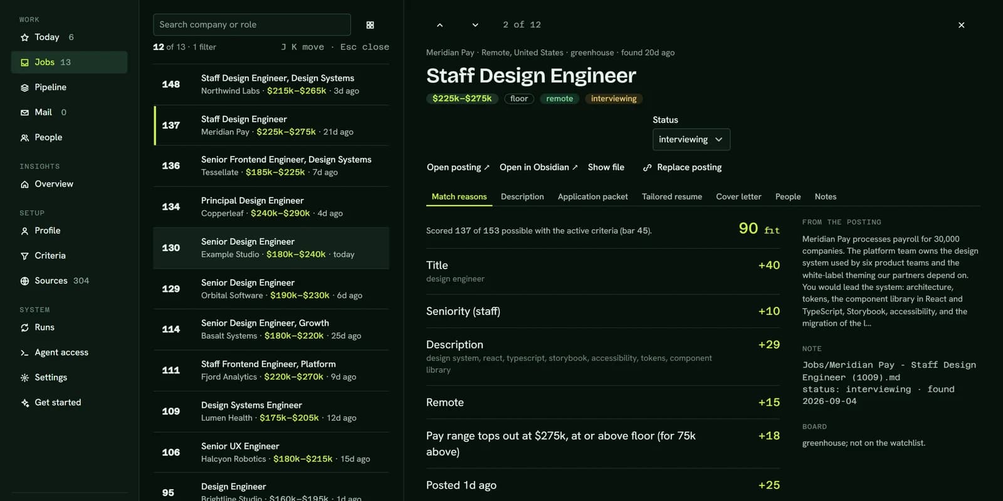1003x501 pixels.
Task: Open the Status interviewing dropdown
Action: pyautogui.click(x=691, y=140)
